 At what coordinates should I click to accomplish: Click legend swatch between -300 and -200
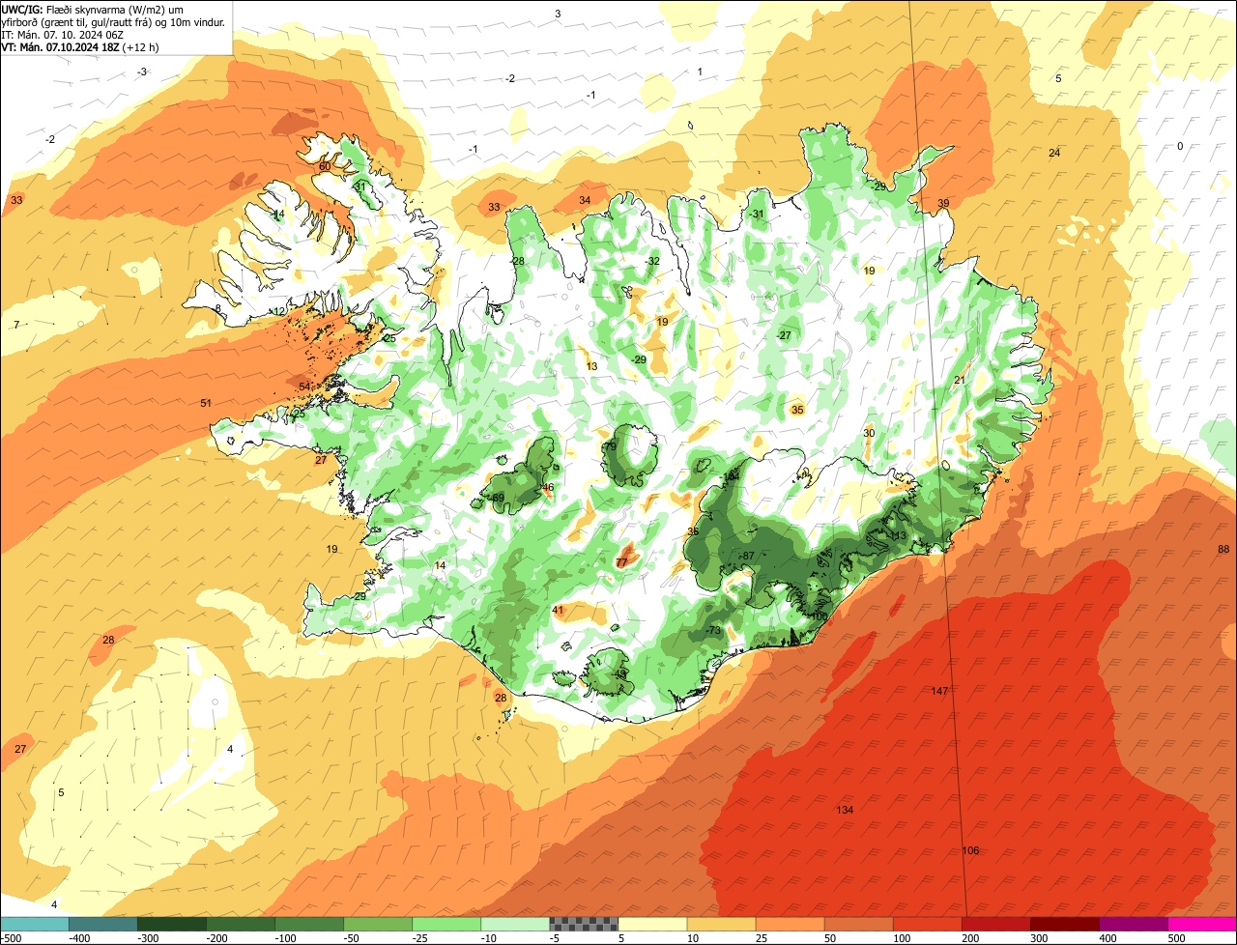[173, 924]
